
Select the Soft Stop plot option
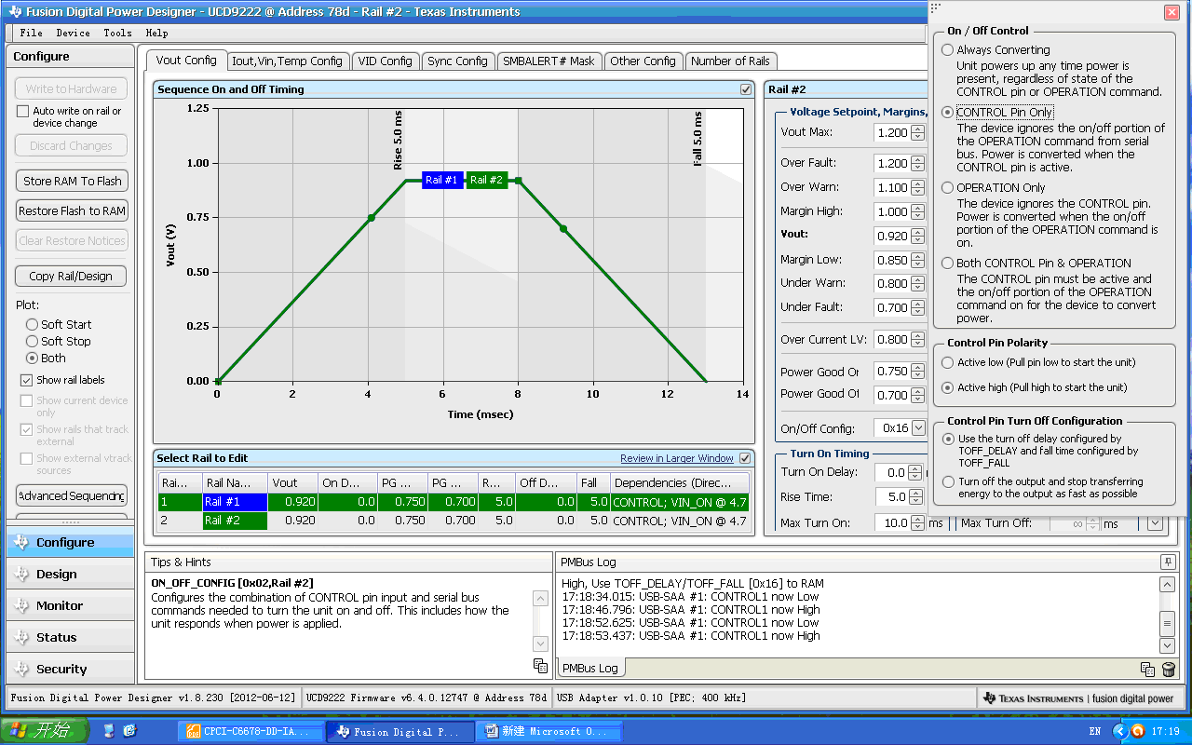pos(33,342)
